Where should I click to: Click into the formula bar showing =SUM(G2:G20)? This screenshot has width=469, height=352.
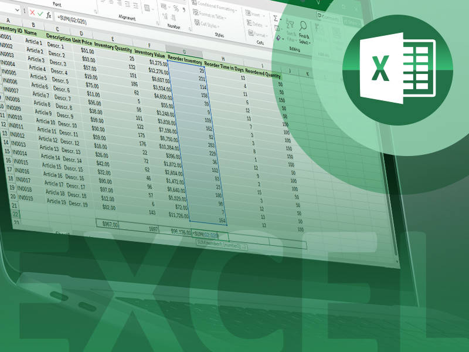73,20
